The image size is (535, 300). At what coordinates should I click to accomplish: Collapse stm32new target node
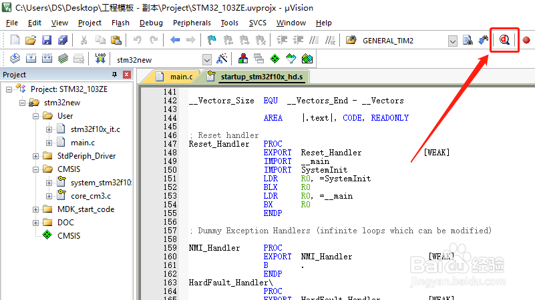(22, 103)
